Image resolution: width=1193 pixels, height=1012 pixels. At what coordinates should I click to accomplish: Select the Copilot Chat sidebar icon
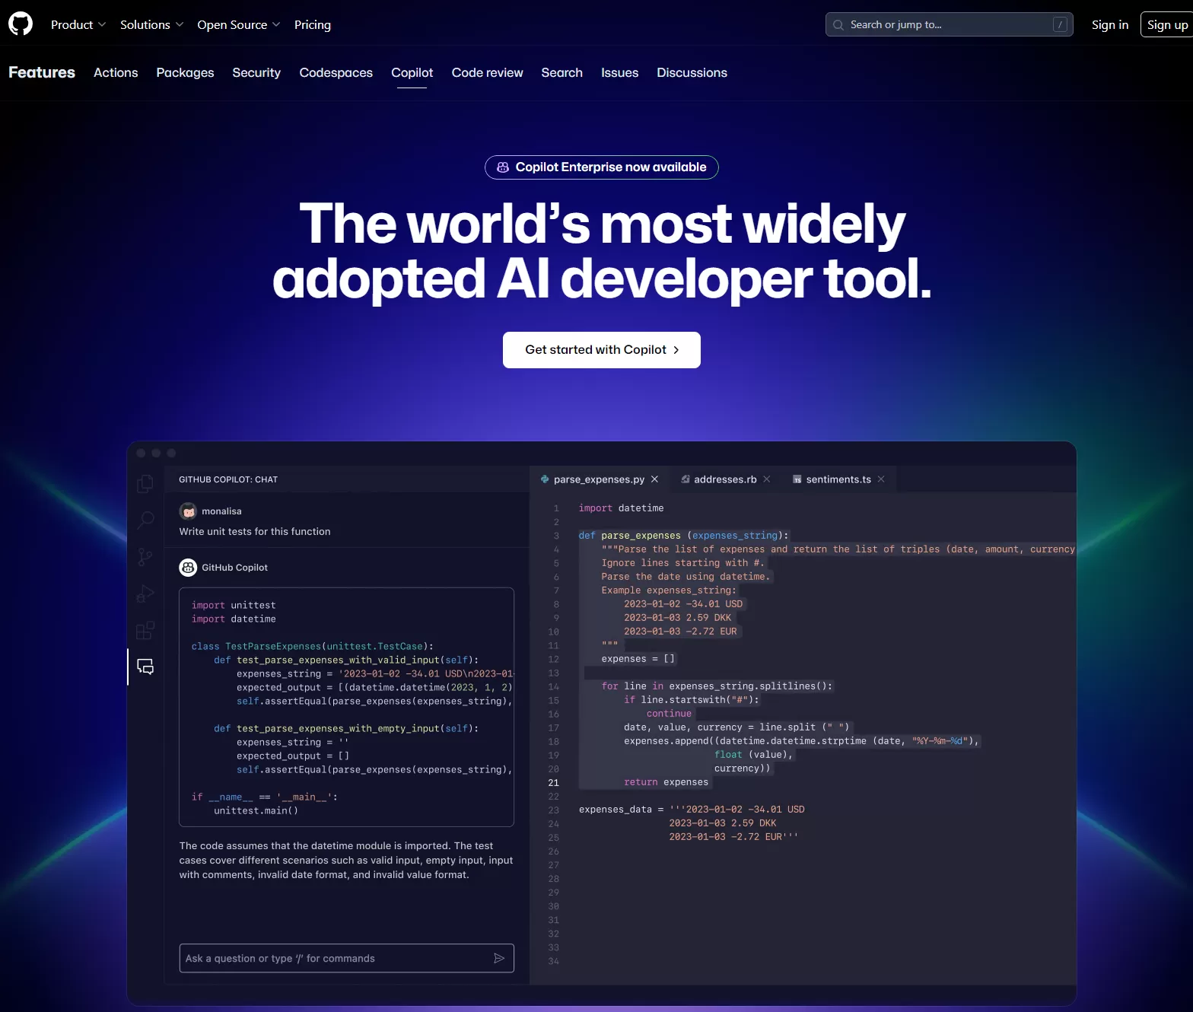[x=145, y=667]
